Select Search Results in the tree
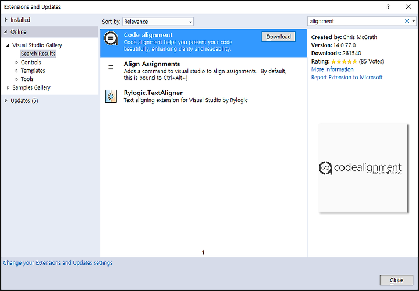Viewport: 419px width, 291px height. (x=38, y=54)
